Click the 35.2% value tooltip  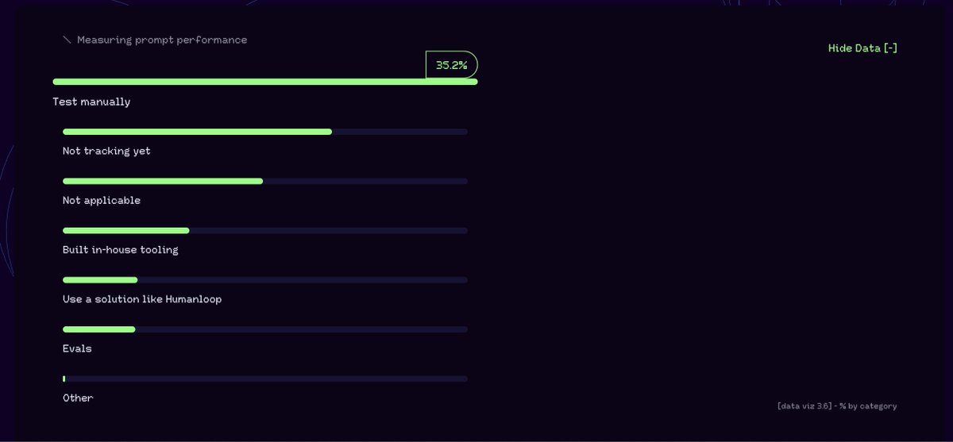tap(451, 65)
